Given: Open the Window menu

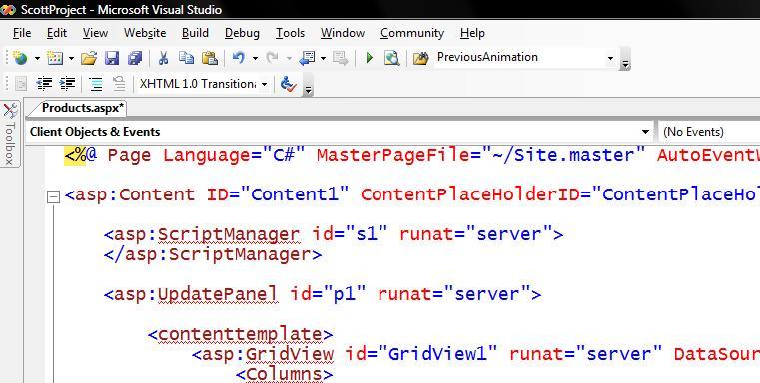Looking at the screenshot, I should (343, 33).
